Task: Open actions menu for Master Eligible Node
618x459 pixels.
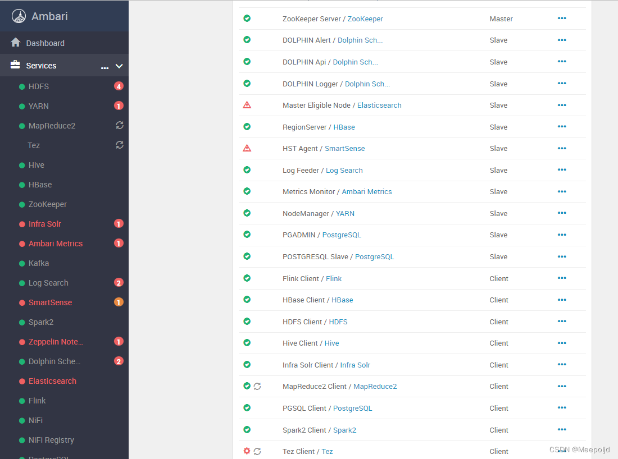Action: [562, 105]
